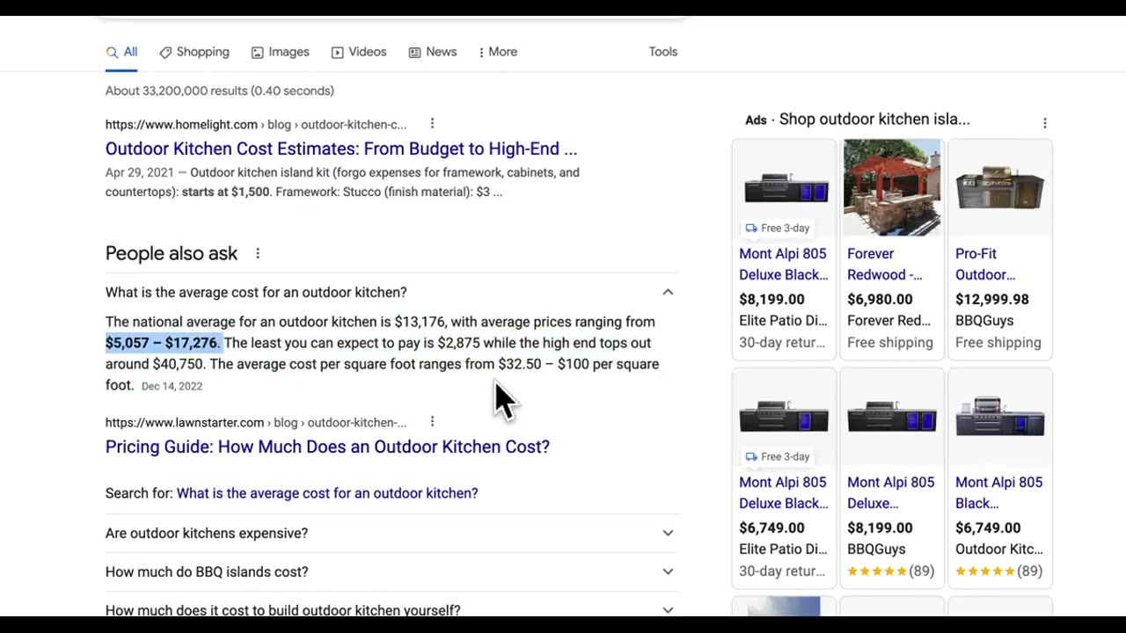Open the Mont Alpi 805 Deluxe BBQGuys ad
The width and height of the screenshot is (1126, 633).
[x=890, y=492]
